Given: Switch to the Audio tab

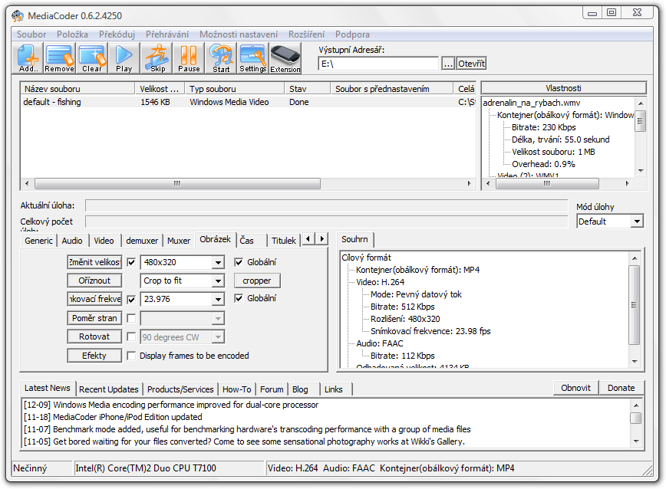Looking at the screenshot, I should coord(72,241).
